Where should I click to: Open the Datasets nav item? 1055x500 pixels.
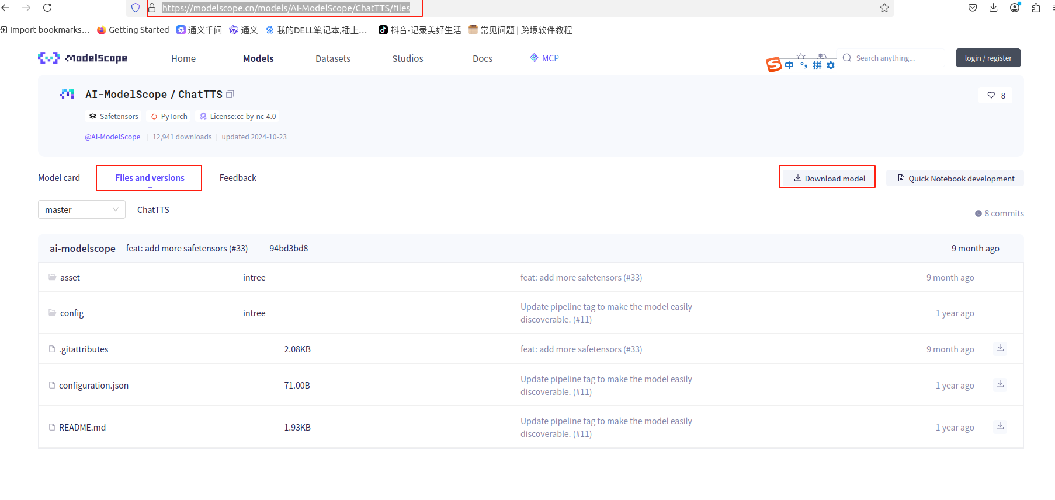tap(333, 58)
